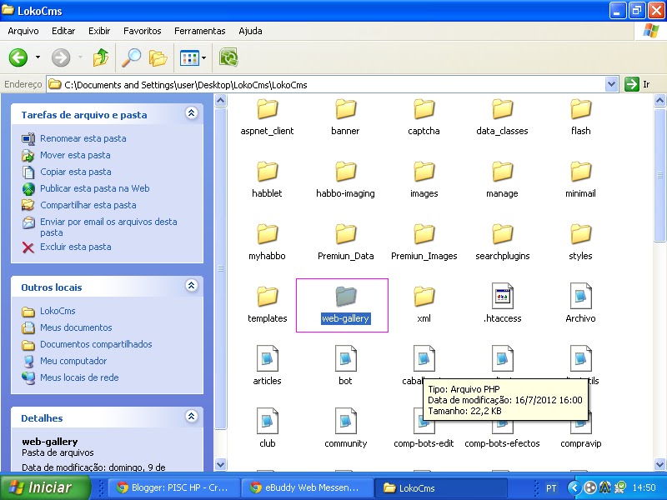Open Meus documentos location
Image resolution: width=667 pixels, height=500 pixels.
pyautogui.click(x=76, y=327)
